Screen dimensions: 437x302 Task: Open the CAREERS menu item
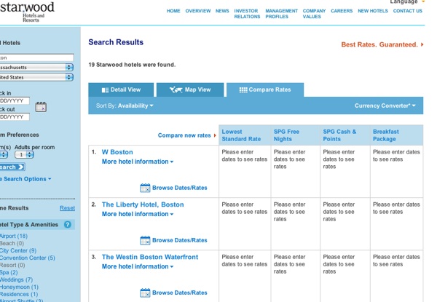(342, 11)
